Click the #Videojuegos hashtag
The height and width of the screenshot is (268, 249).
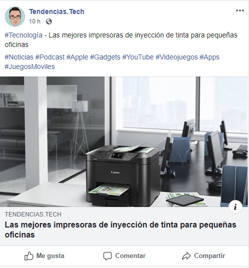pyautogui.click(x=177, y=57)
